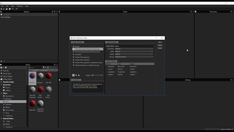Viewport: 234px width, 132px height.
Task: Select Favorites in Library tree
Action: click(6, 71)
